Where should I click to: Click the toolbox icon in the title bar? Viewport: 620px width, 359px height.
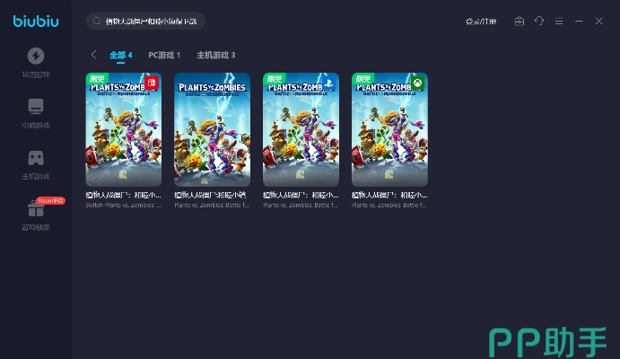point(519,21)
